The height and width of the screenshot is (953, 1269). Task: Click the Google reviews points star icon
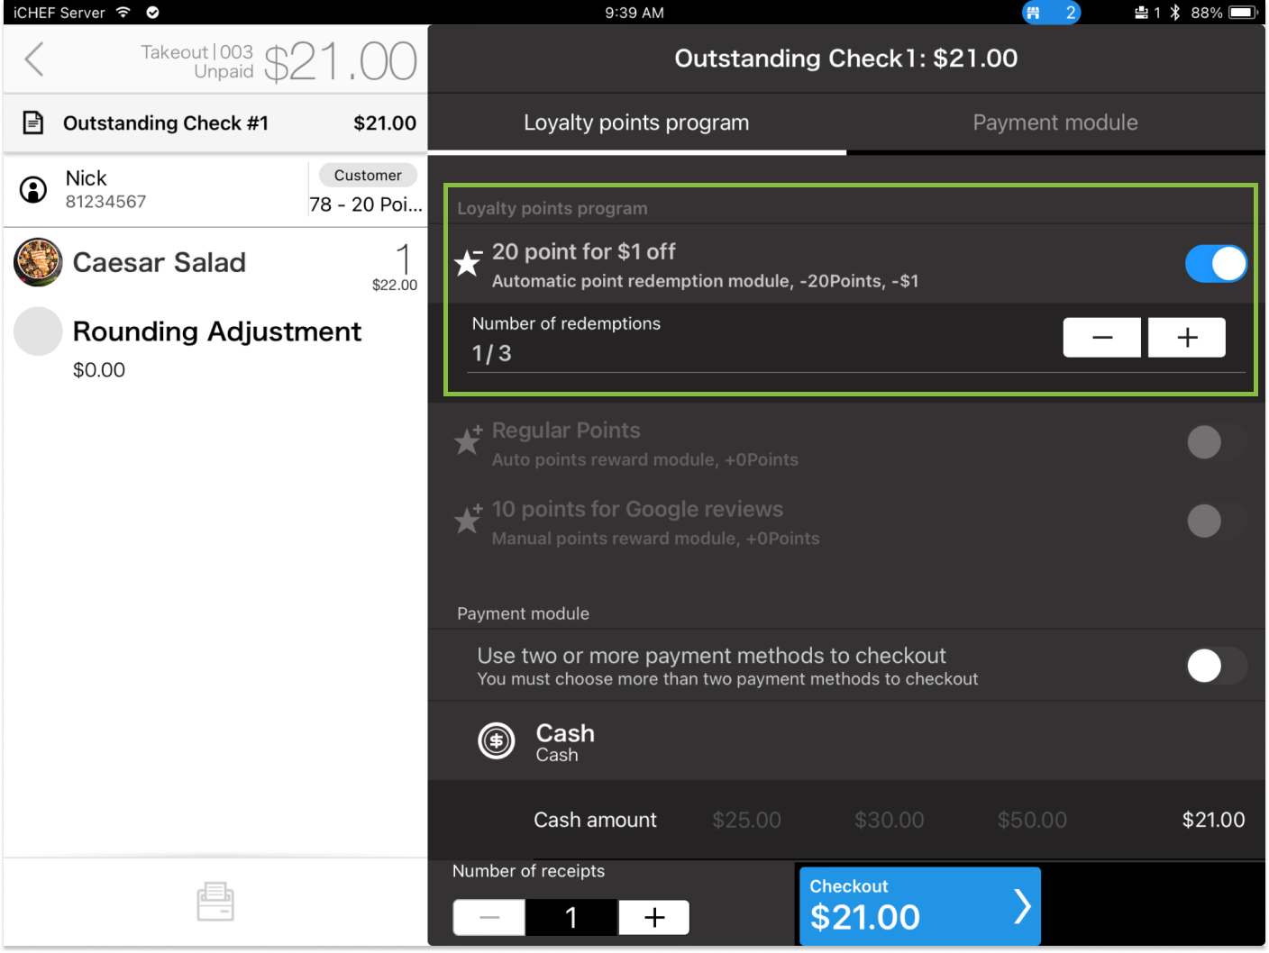coord(469,520)
